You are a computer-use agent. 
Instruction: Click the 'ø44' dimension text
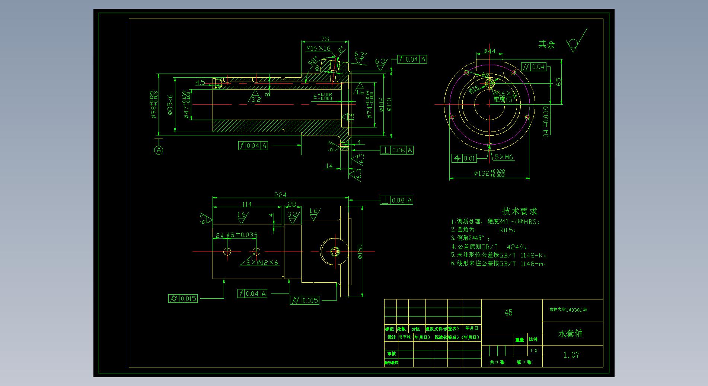click(489, 51)
